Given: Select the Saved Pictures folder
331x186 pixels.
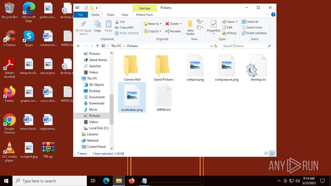Looking at the screenshot, I should [x=163, y=68].
